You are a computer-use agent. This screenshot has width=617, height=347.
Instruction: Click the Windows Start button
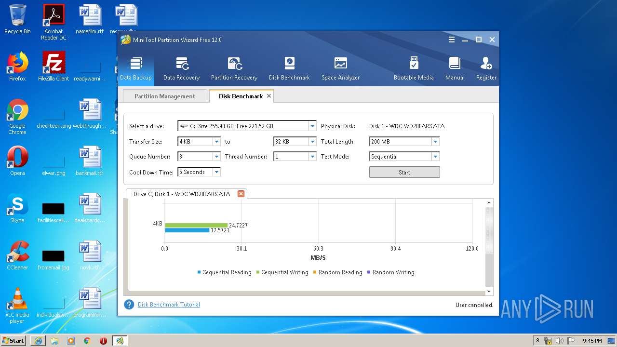(13, 340)
